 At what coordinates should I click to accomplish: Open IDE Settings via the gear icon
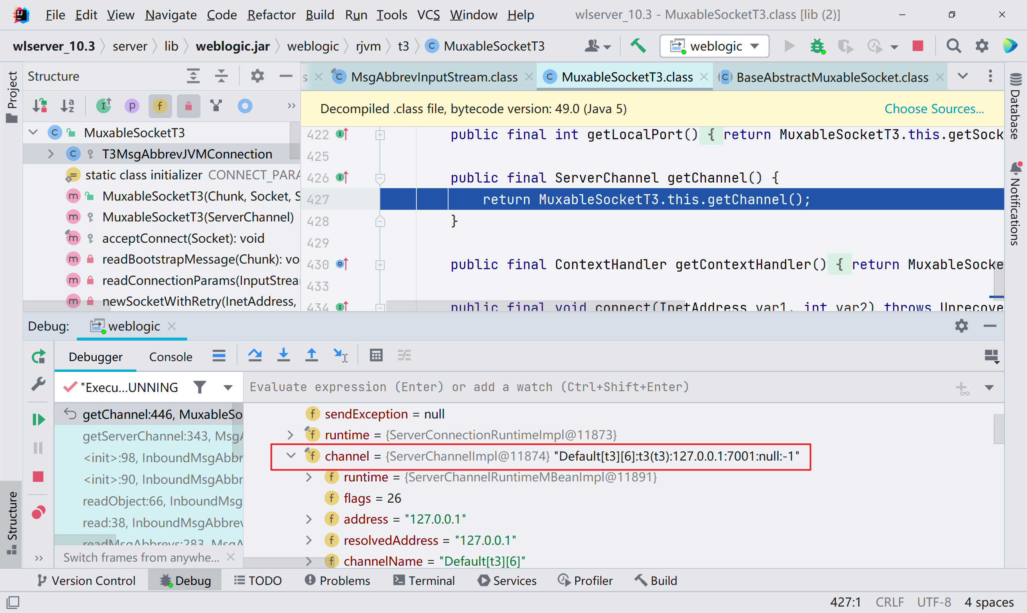click(982, 46)
